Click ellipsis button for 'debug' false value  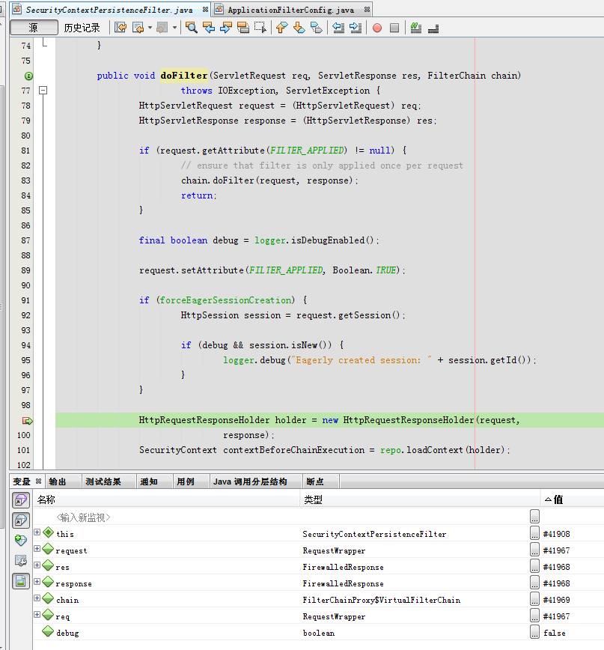point(534,632)
